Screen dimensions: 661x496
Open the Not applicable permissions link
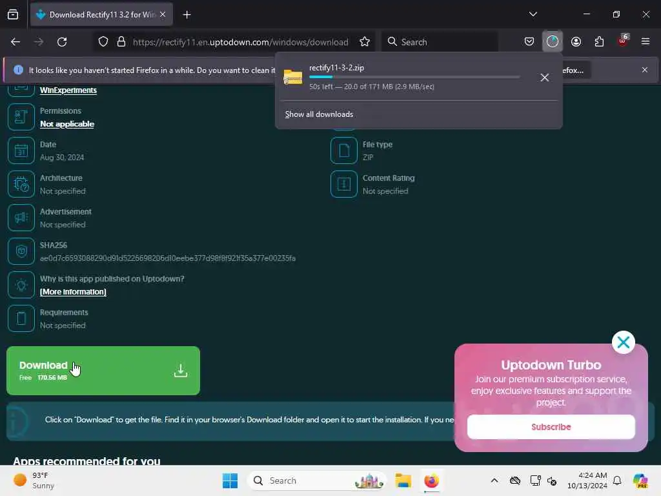click(67, 124)
